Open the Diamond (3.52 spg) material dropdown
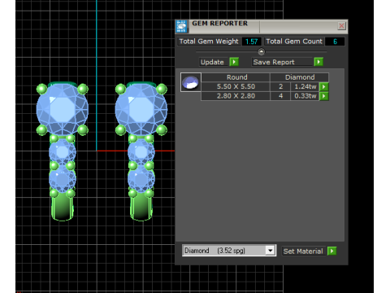The height and width of the screenshot is (293, 390). [x=229, y=251]
